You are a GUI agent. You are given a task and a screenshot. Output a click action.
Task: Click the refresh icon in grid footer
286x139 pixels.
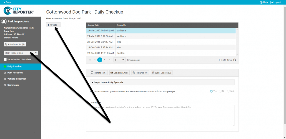(x=235, y=60)
